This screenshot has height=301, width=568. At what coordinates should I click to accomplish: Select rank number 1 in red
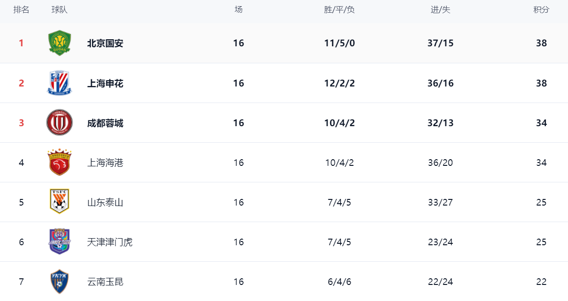click(x=21, y=43)
